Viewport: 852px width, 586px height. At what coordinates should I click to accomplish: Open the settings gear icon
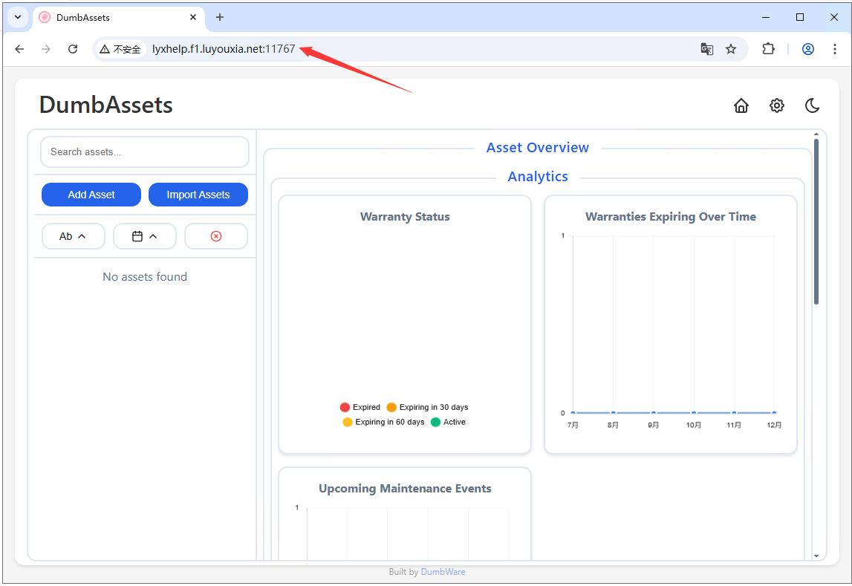click(777, 105)
